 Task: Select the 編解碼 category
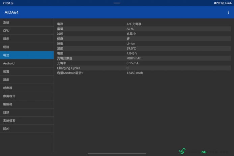pyautogui.click(x=27, y=104)
